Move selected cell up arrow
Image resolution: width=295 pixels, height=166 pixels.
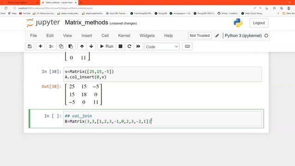[82, 46]
